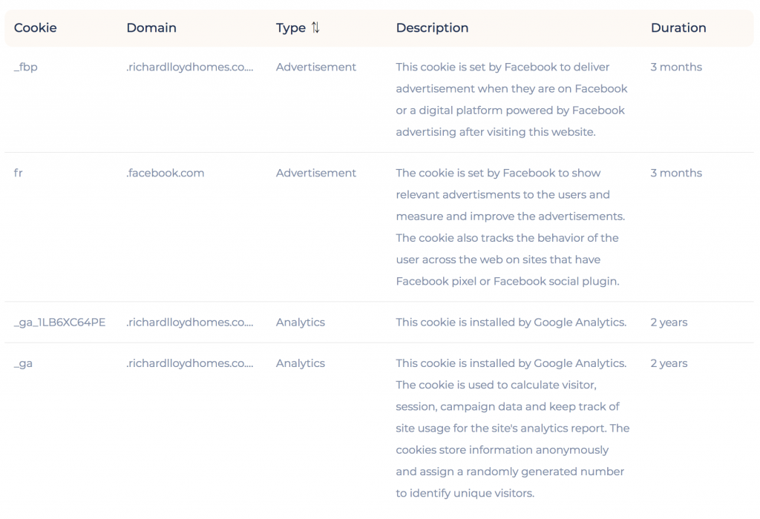Click the 3 months duration for _fbp
Screen dimensions: 760x519
pyautogui.click(x=676, y=67)
